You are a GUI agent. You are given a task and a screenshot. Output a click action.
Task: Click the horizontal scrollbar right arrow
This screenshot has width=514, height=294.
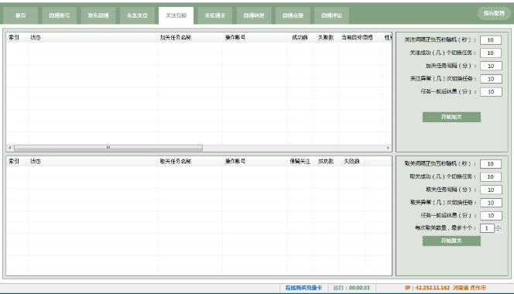(388, 148)
